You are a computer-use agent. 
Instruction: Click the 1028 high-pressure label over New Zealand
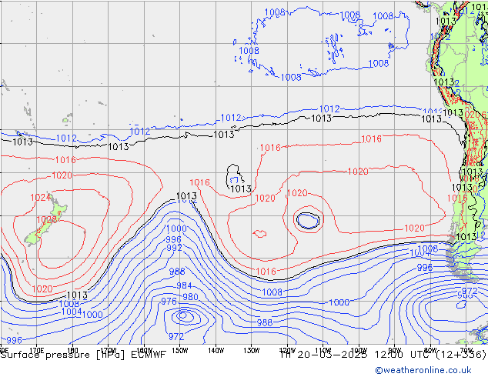coord(47,219)
